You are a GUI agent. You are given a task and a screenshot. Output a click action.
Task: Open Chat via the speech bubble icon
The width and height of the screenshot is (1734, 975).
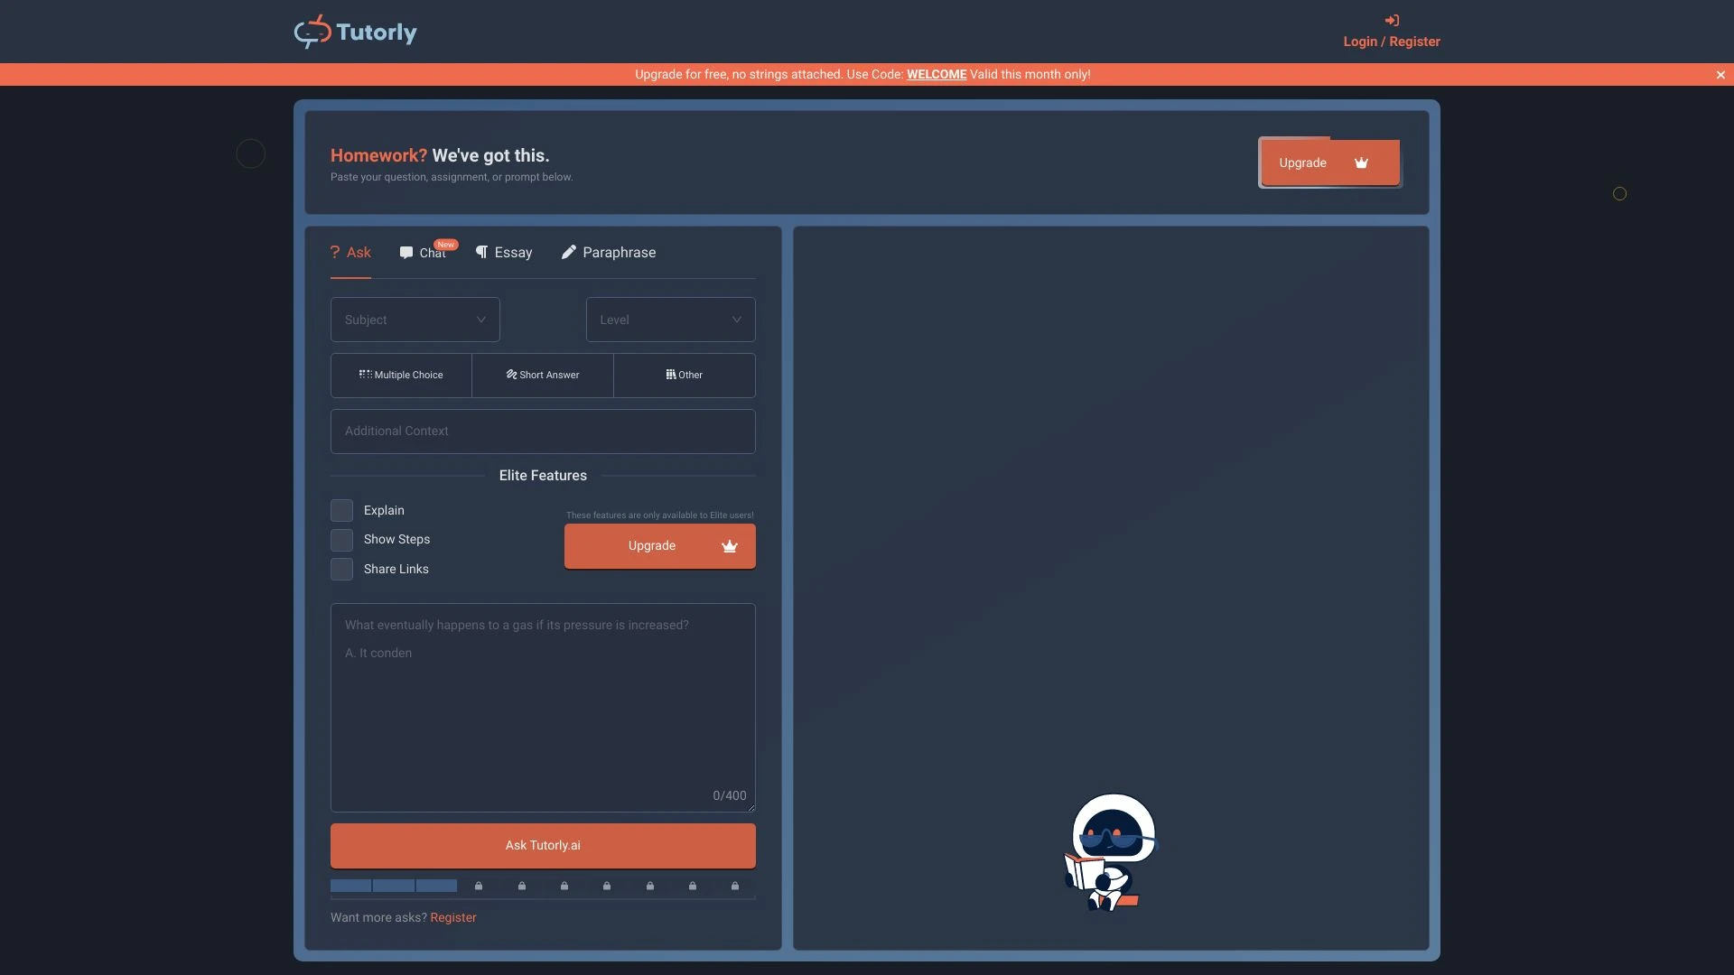pos(407,253)
